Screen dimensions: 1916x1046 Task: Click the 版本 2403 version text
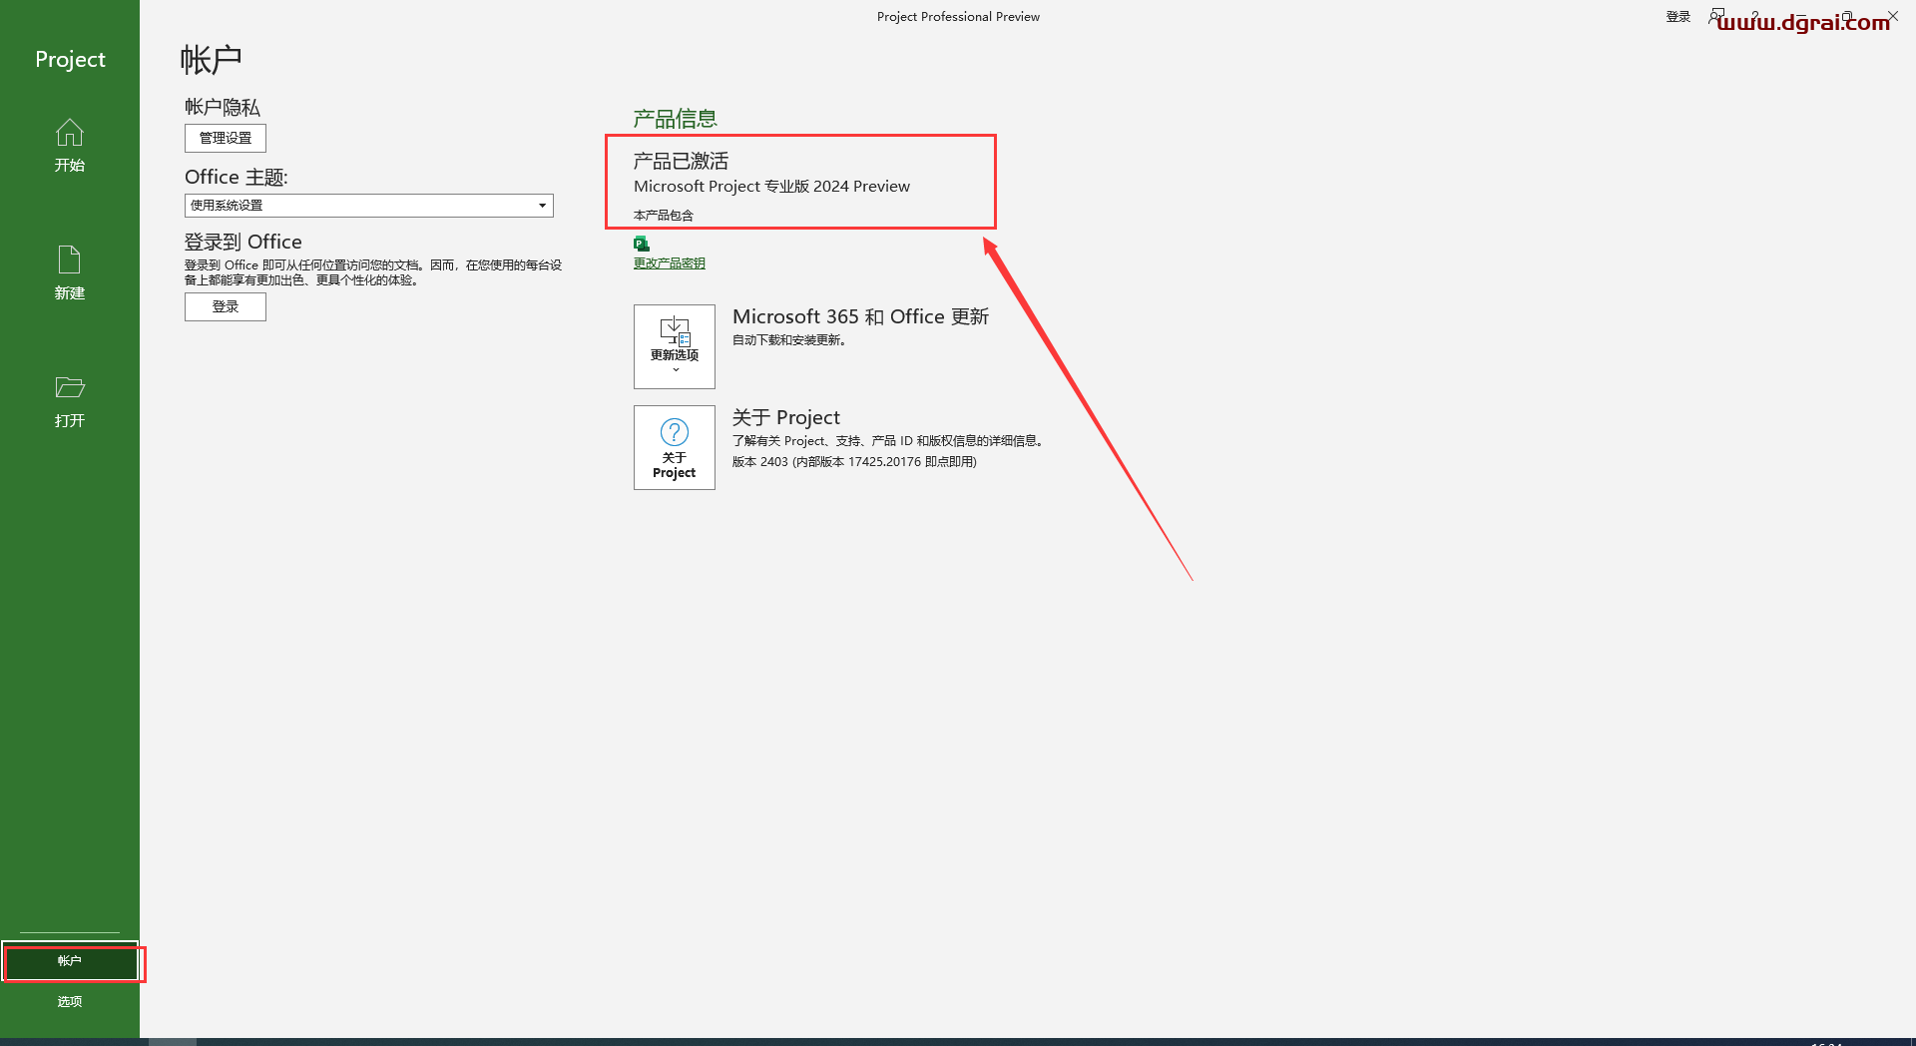854,462
